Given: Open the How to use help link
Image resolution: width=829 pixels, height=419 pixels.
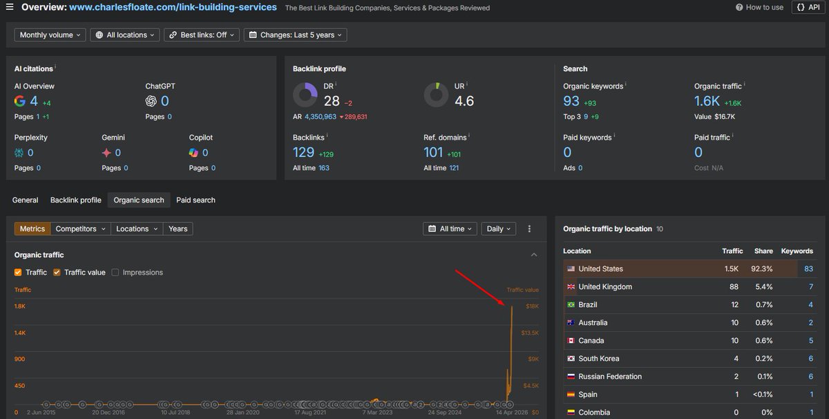Looking at the screenshot, I should pos(759,7).
